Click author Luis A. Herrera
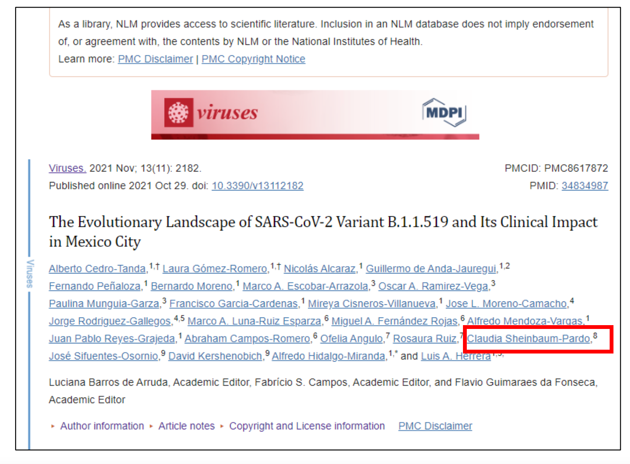 pyautogui.click(x=455, y=356)
